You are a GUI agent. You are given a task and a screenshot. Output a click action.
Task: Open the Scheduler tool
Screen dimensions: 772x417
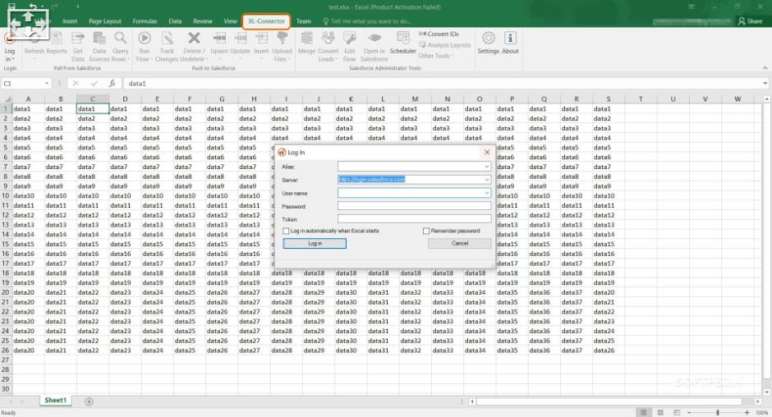tap(402, 43)
